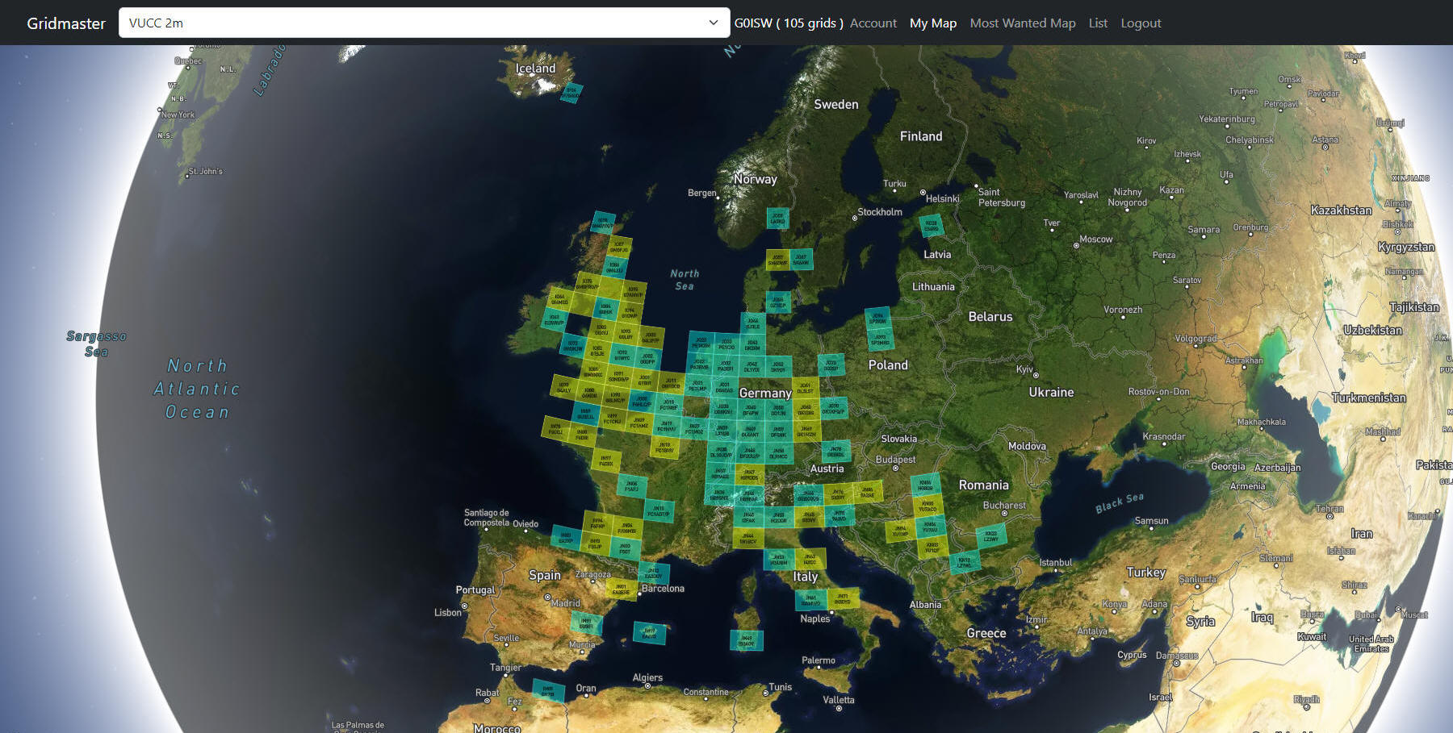The height and width of the screenshot is (733, 1453).
Task: Click the Istanbul city label
Action: click(x=1056, y=563)
